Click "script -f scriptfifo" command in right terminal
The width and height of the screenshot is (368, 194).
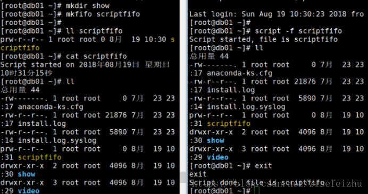click(x=298, y=31)
